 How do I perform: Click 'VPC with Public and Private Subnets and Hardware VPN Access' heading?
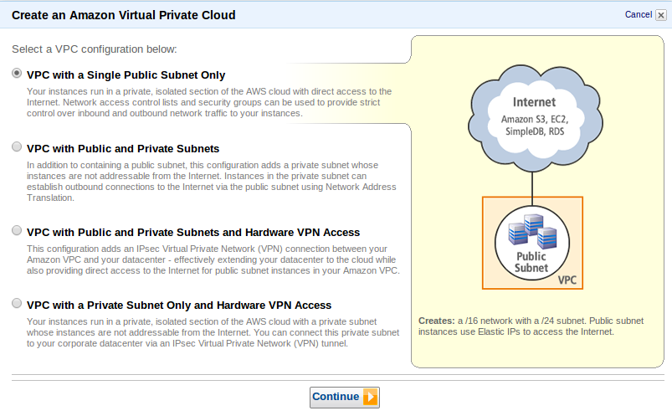(x=193, y=233)
